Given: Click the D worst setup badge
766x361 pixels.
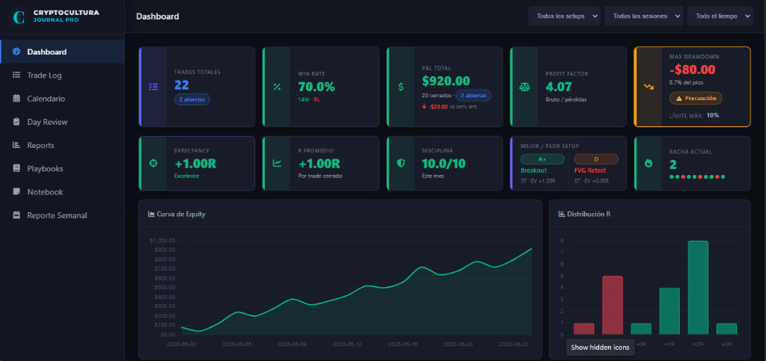Looking at the screenshot, I should pos(596,159).
